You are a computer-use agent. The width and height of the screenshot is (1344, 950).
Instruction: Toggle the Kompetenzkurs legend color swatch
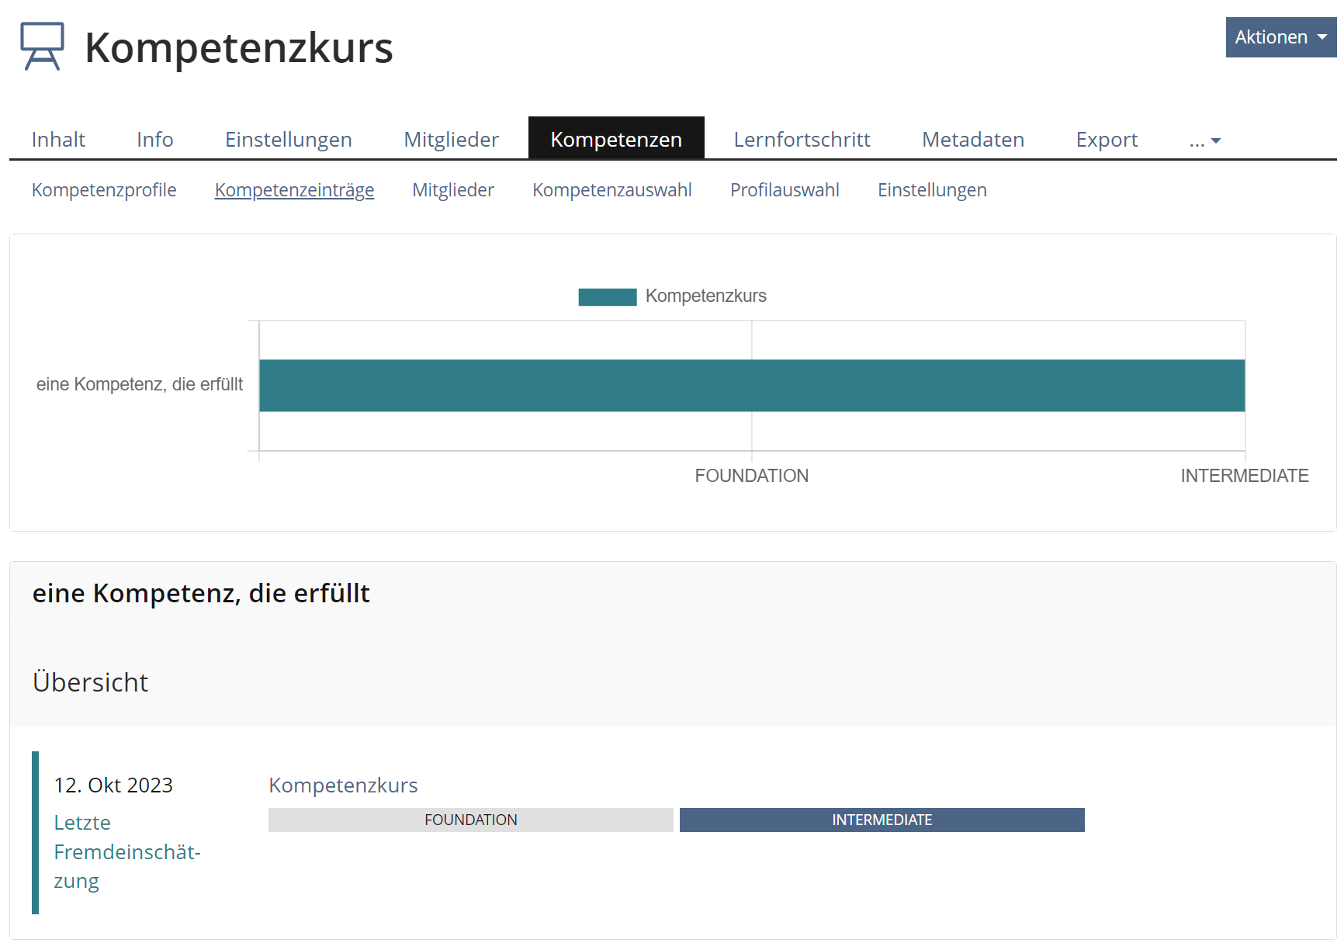pos(607,296)
